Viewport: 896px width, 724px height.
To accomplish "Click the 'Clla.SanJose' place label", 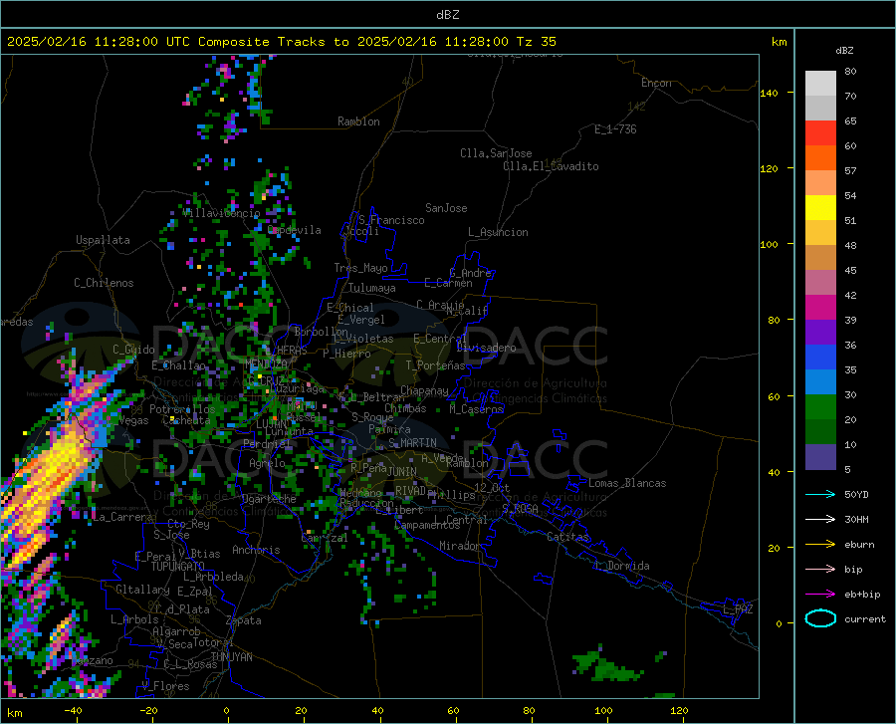I will pos(496,153).
